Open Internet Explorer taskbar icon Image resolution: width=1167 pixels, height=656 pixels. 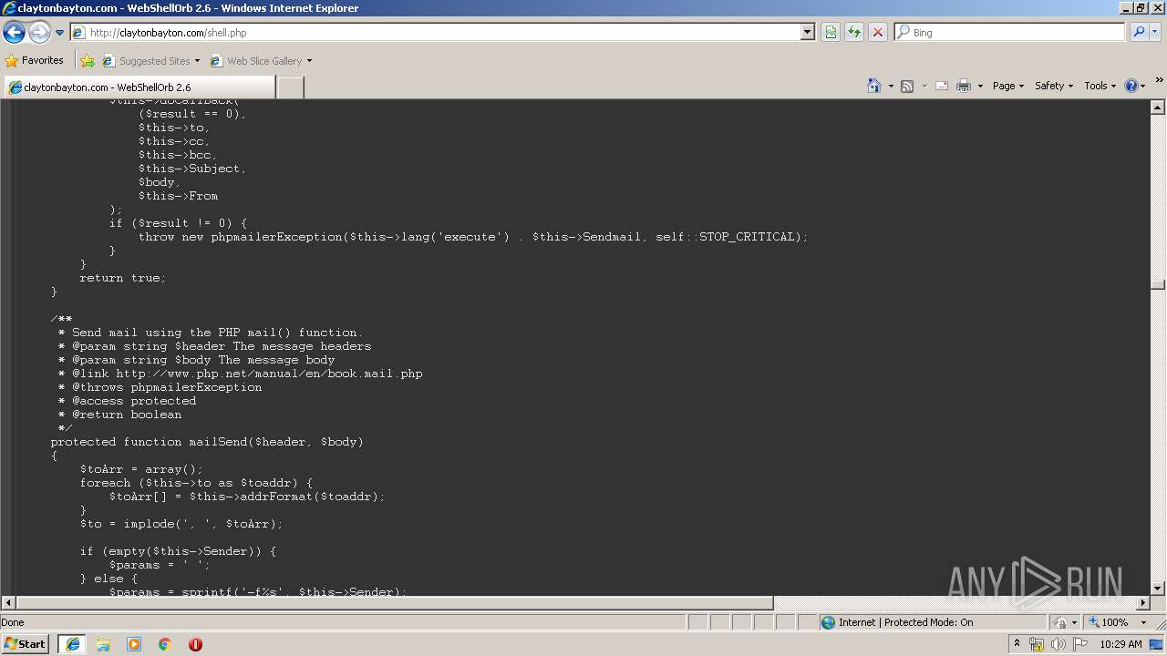tap(72, 644)
